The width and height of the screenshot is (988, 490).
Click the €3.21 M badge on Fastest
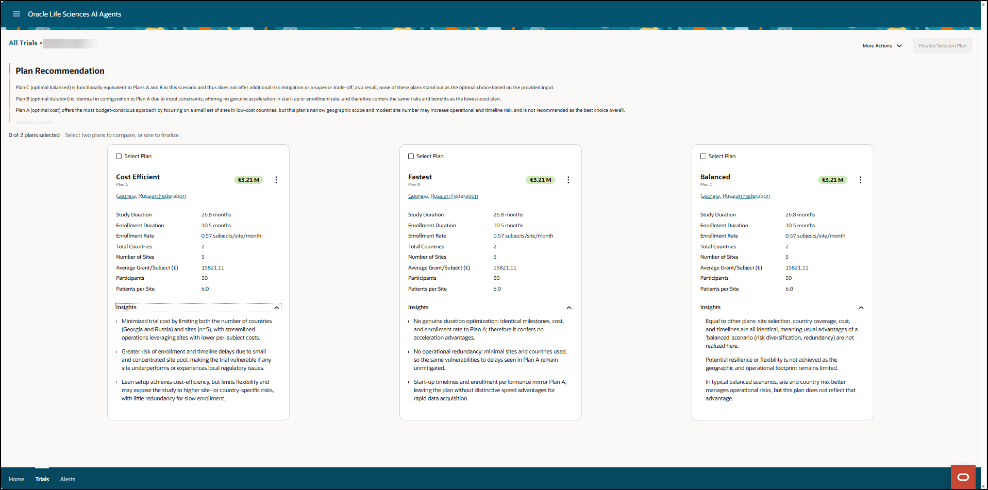(541, 180)
